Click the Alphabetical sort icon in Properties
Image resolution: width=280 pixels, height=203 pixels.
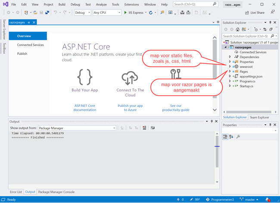(x=231, y=137)
